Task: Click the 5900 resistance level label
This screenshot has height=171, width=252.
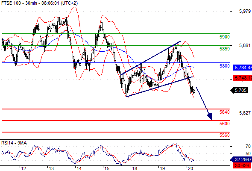Action: click(225, 37)
